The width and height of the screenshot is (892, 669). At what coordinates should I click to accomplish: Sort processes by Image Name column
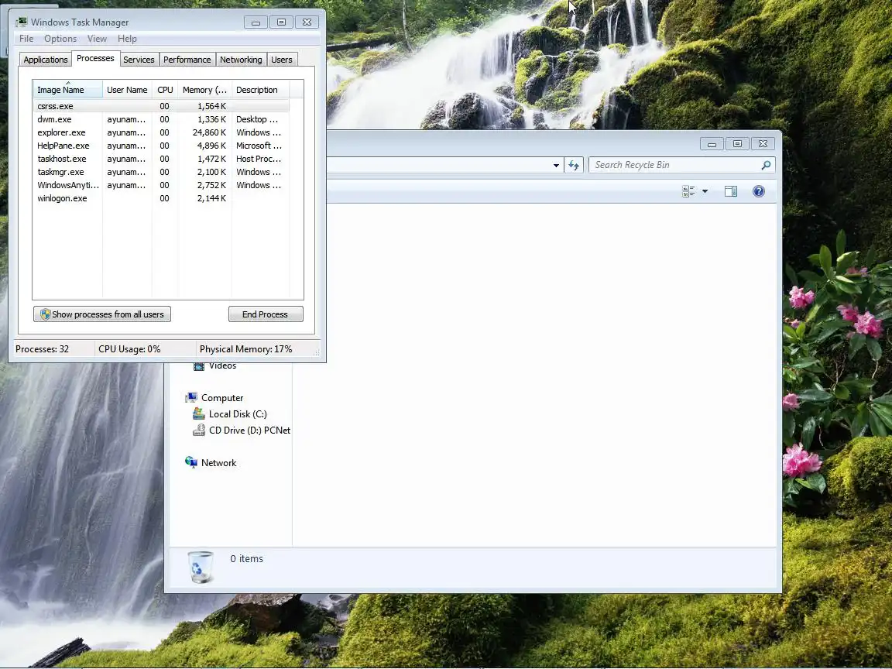point(67,90)
